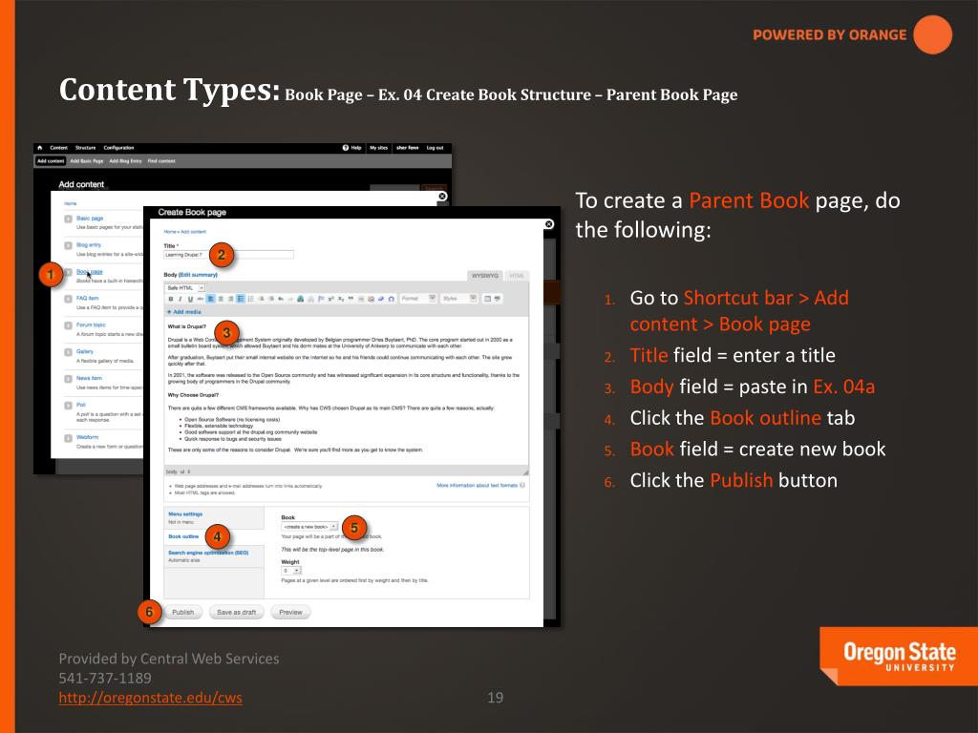Open the Weight dropdown
Viewport: 978px width, 733px height.
(x=291, y=571)
